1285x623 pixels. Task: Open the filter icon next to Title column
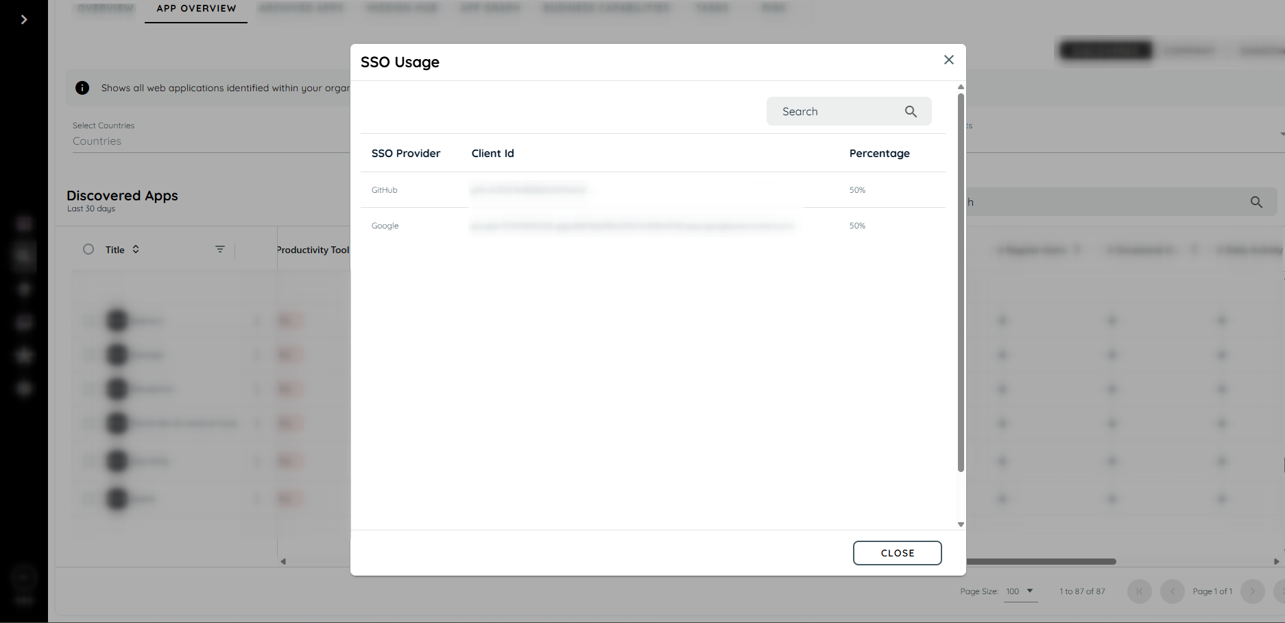click(219, 249)
